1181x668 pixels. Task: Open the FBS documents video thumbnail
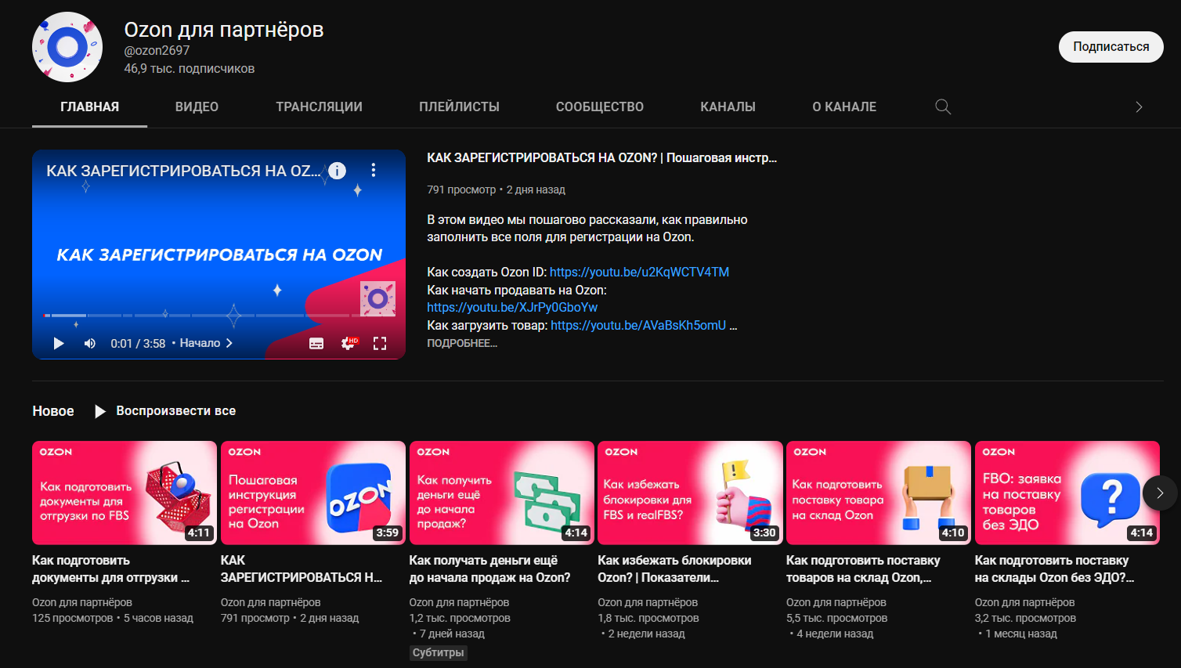[125, 493]
